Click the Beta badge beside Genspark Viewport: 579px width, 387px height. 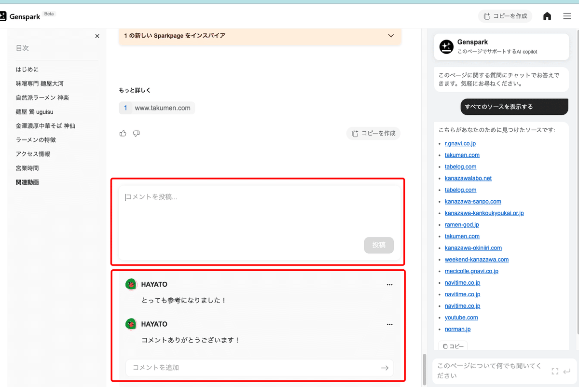pos(49,14)
